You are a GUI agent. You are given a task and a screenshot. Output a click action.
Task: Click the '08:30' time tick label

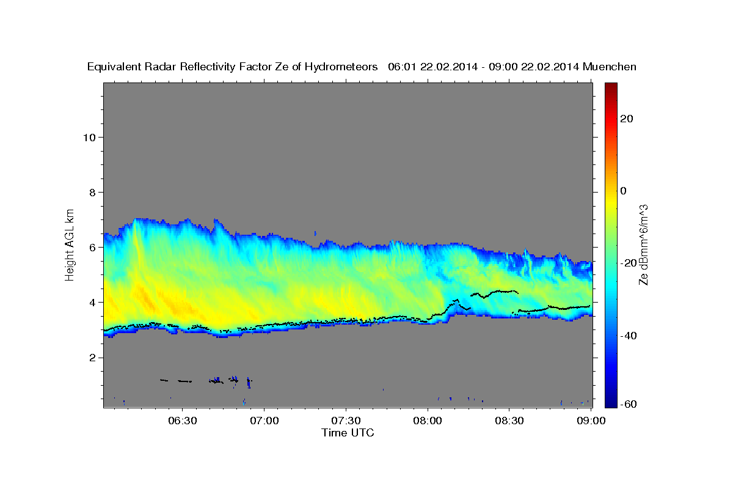[x=510, y=421]
